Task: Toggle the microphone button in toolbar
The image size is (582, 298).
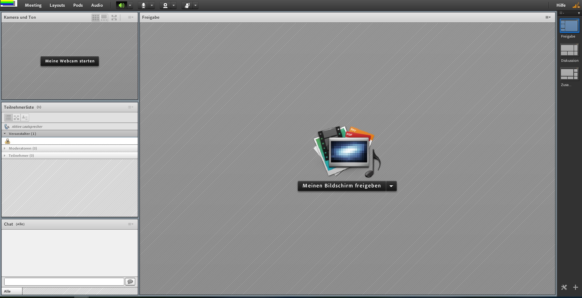Action: tap(143, 5)
